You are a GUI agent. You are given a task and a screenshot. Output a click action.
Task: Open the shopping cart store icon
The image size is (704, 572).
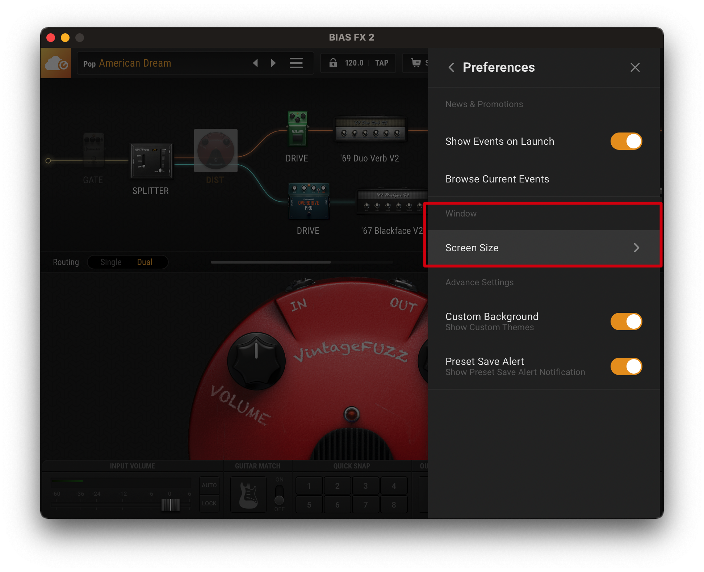pyautogui.click(x=416, y=63)
